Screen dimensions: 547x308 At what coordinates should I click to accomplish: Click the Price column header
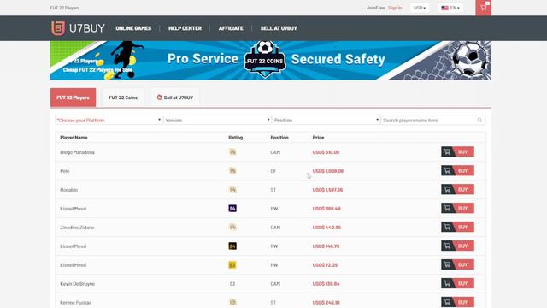318,138
